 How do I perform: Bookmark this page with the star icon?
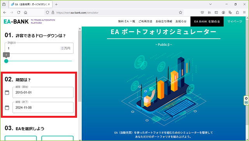(181, 12)
